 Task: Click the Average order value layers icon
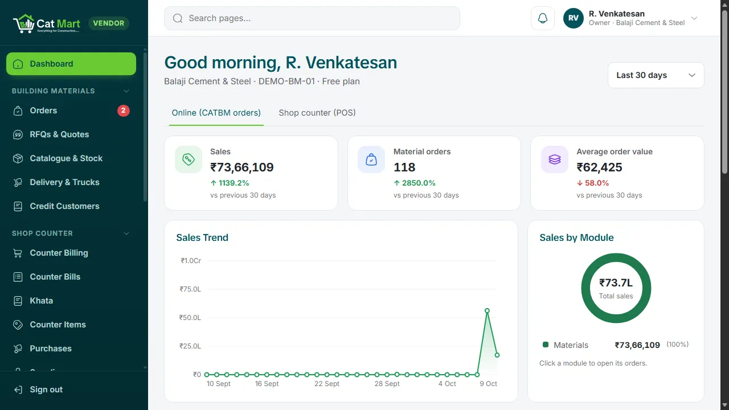pos(555,159)
